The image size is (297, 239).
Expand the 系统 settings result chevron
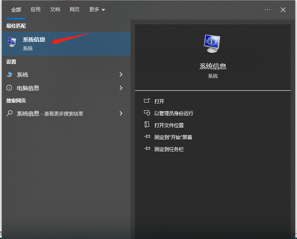click(121, 74)
